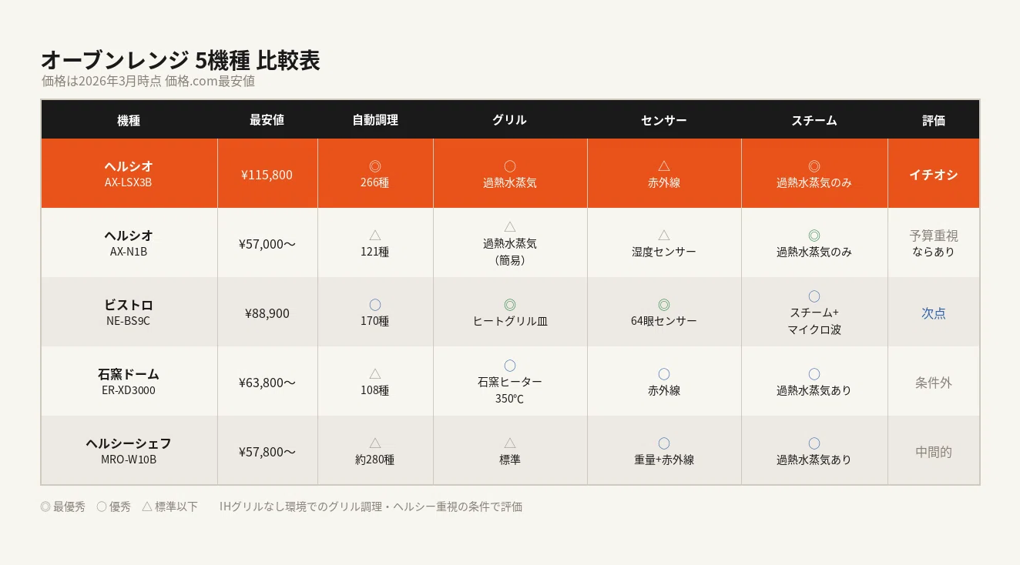Select the 石窯ドーム model name
This screenshot has width=1020, height=565.
tap(129, 374)
